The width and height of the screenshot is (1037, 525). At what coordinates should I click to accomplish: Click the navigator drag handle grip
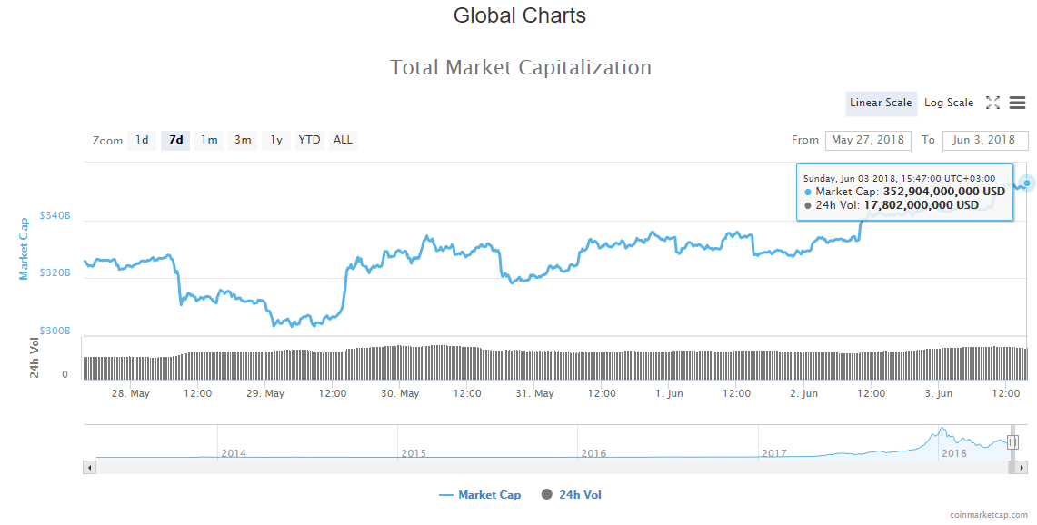pyautogui.click(x=1012, y=442)
